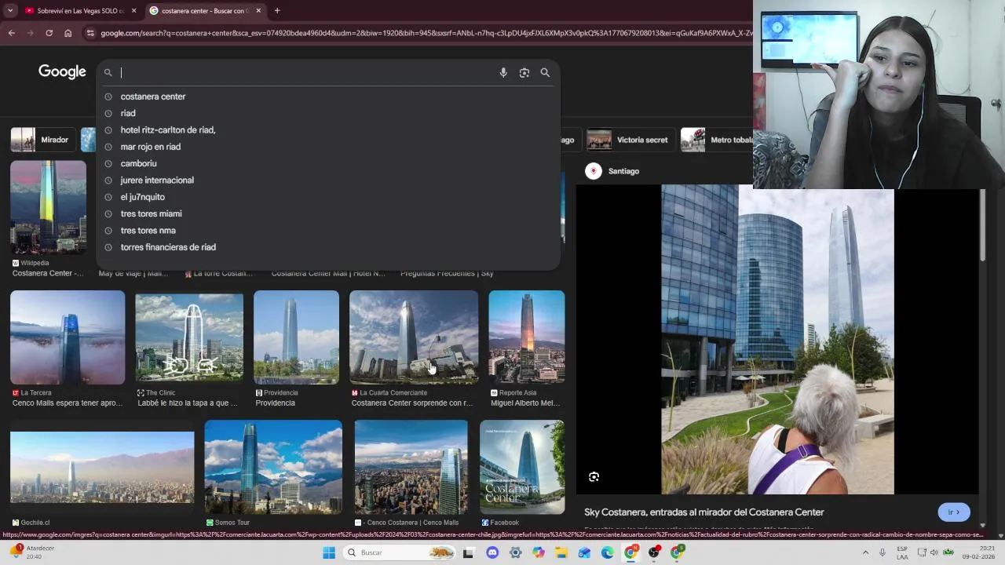Open the browser home button
The width and height of the screenshot is (1005, 565).
[x=68, y=33]
